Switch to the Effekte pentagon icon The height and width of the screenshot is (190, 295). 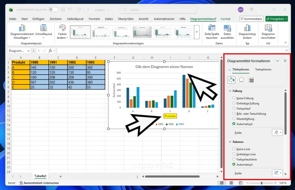pos(241,80)
